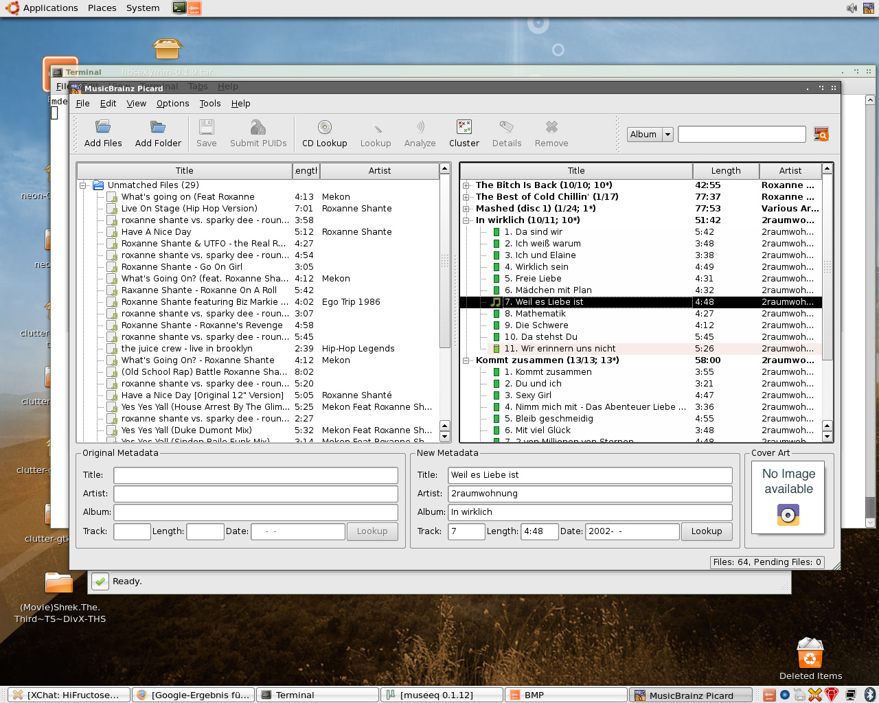879x703 pixels.
Task: Click the Original Metadata Title field
Action: click(x=255, y=475)
